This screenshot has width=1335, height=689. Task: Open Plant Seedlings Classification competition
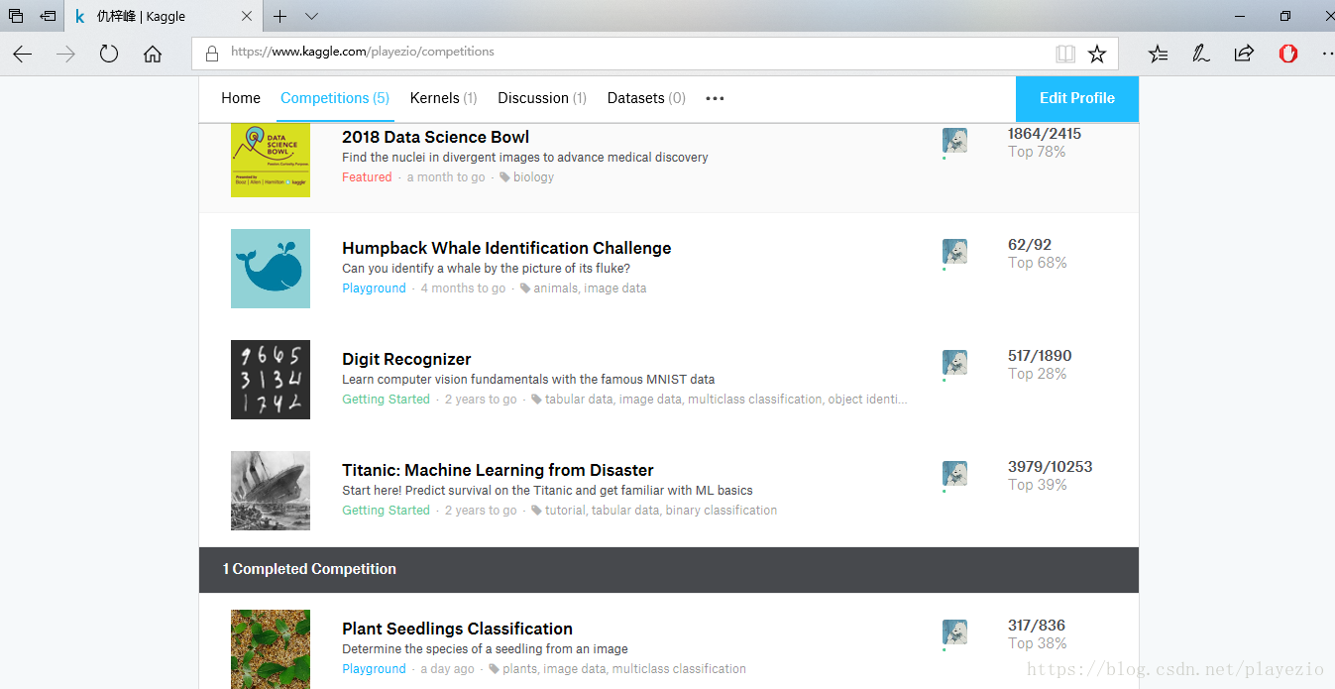(x=457, y=629)
